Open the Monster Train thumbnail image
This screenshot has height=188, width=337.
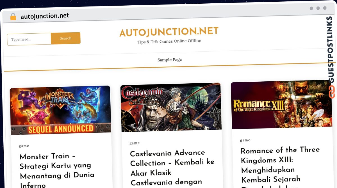(x=60, y=110)
